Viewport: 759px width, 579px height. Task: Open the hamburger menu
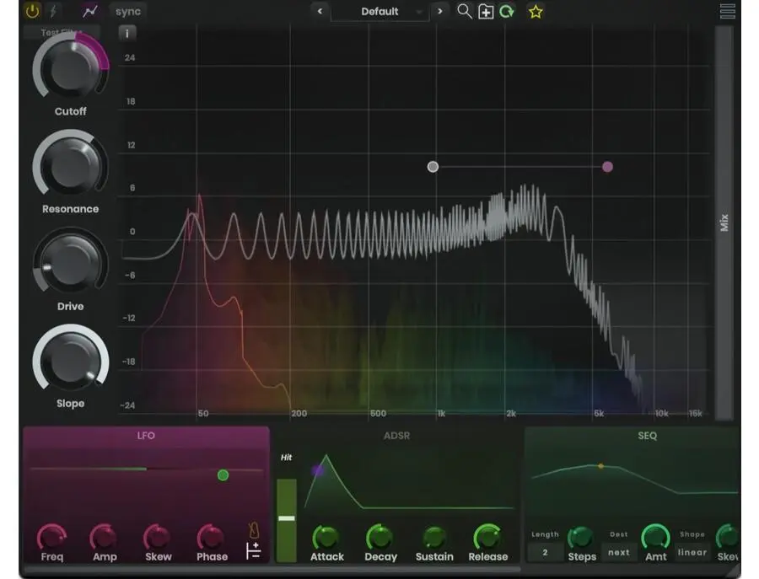tap(728, 11)
